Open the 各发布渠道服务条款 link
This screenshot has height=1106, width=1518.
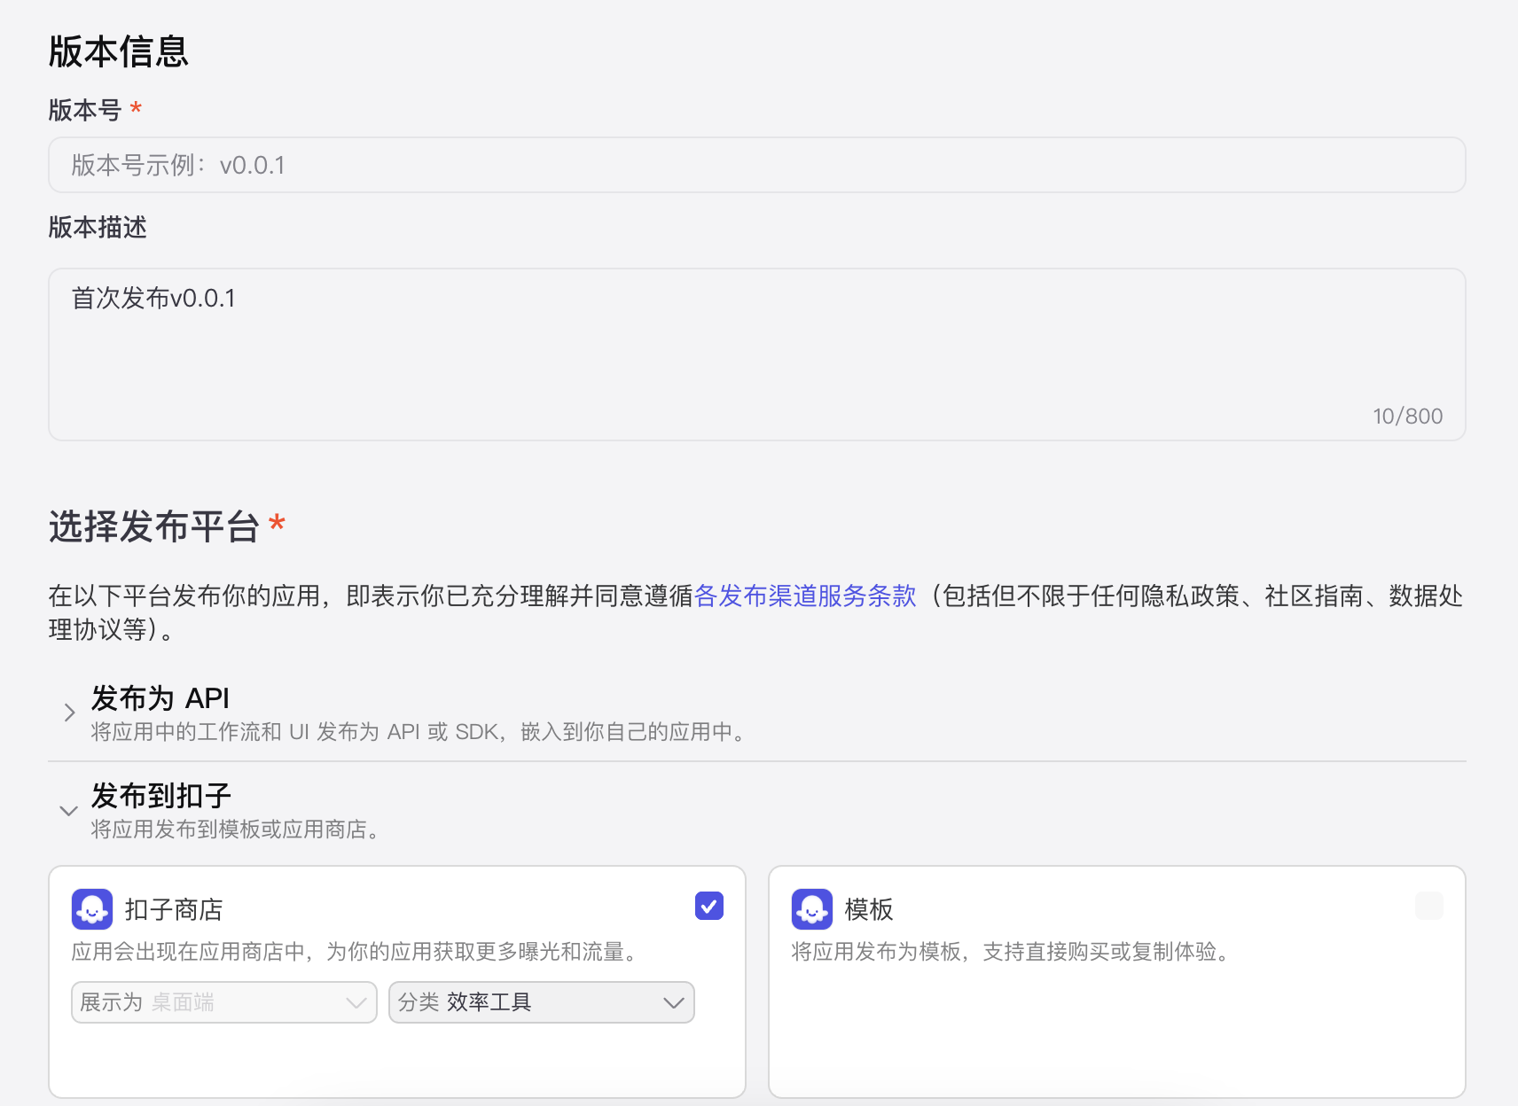(805, 596)
